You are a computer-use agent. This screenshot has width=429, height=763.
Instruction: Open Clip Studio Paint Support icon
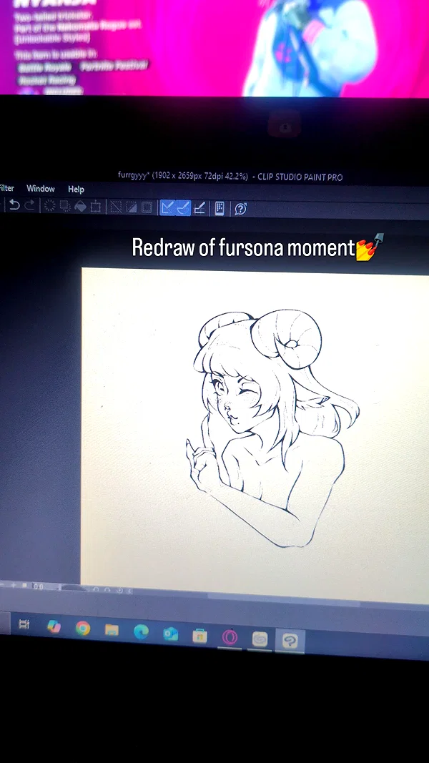point(240,210)
